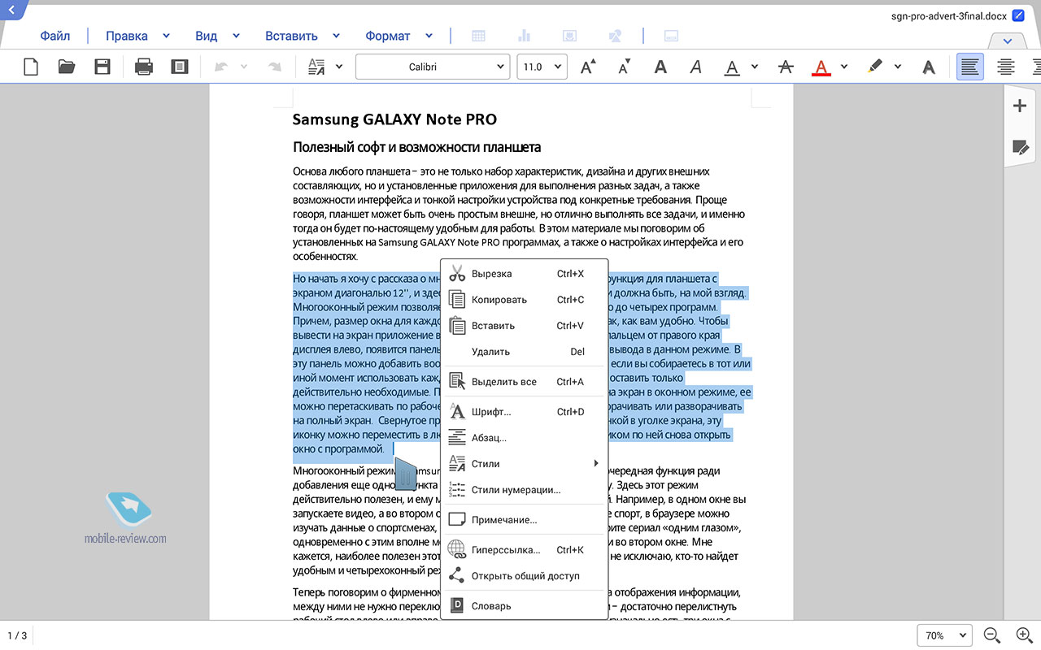Align the text to the left
This screenshot has width=1041, height=650.
point(969,67)
